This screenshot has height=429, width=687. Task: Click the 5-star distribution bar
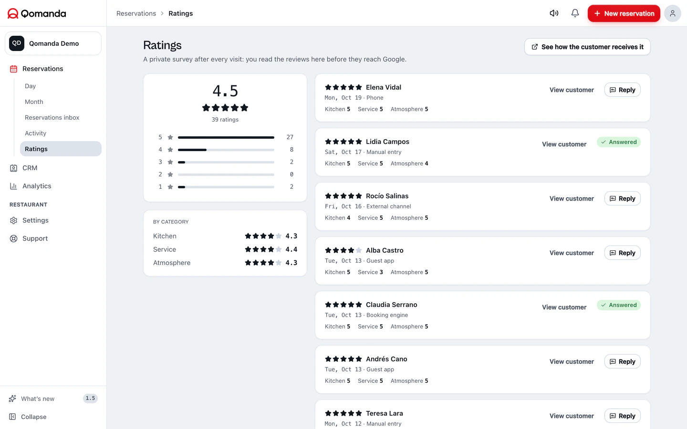(226, 137)
